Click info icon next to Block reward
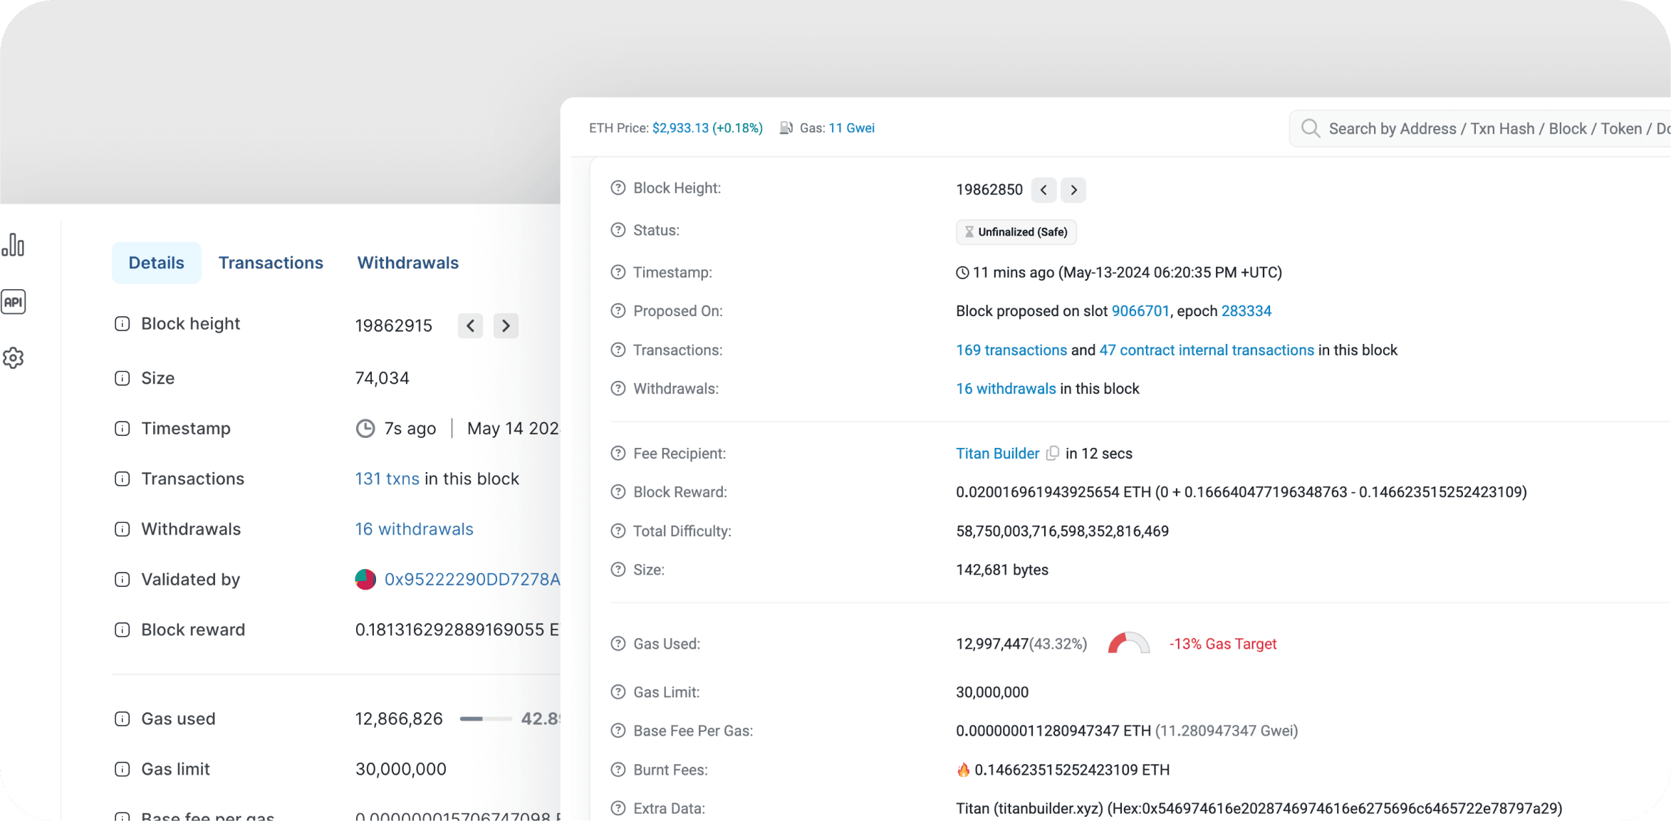The height and width of the screenshot is (821, 1671). [x=123, y=630]
